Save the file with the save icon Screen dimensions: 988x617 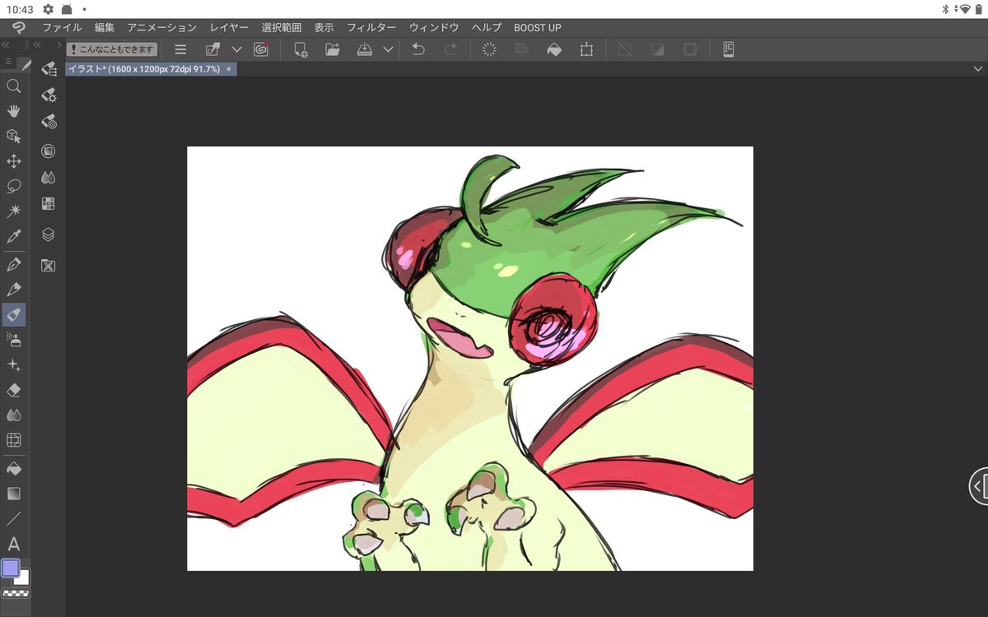[x=366, y=49]
